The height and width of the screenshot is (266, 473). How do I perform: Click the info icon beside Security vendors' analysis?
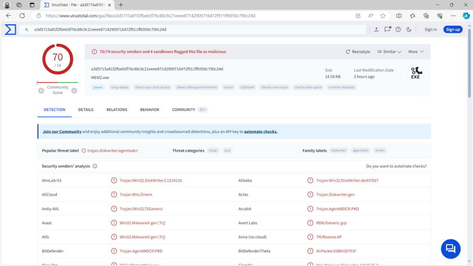[x=95, y=166]
